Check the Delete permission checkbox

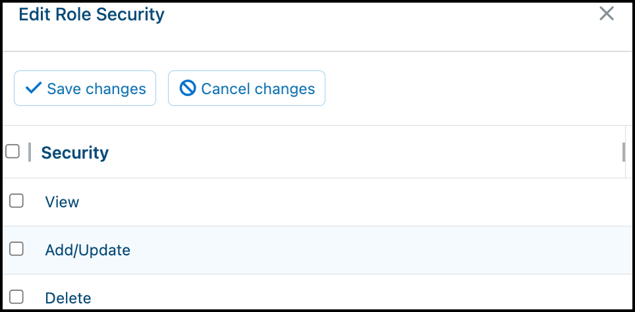[x=16, y=297]
